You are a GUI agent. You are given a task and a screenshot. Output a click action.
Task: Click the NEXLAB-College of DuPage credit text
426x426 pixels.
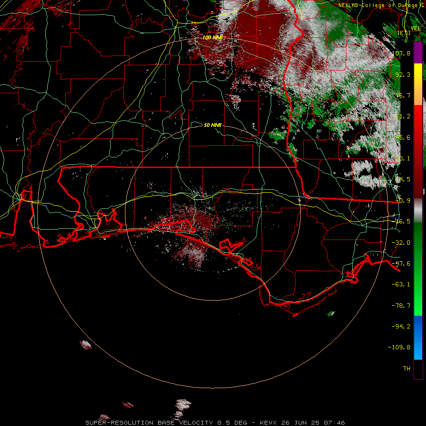coord(382,5)
